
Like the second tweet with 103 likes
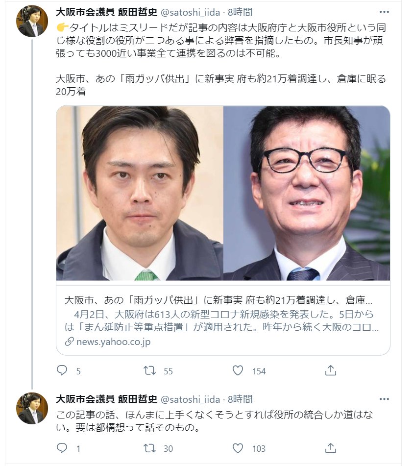[238, 448]
